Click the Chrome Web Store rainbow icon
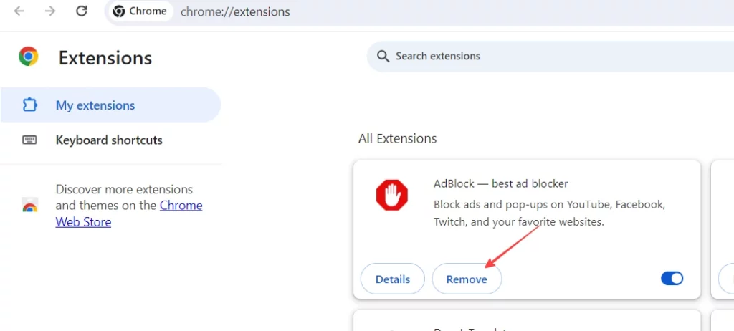Image resolution: width=734 pixels, height=331 pixels. 29,205
